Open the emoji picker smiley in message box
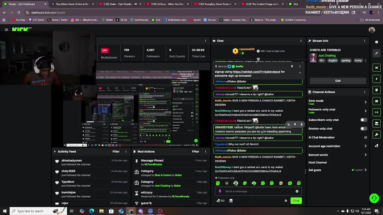 coord(297,191)
